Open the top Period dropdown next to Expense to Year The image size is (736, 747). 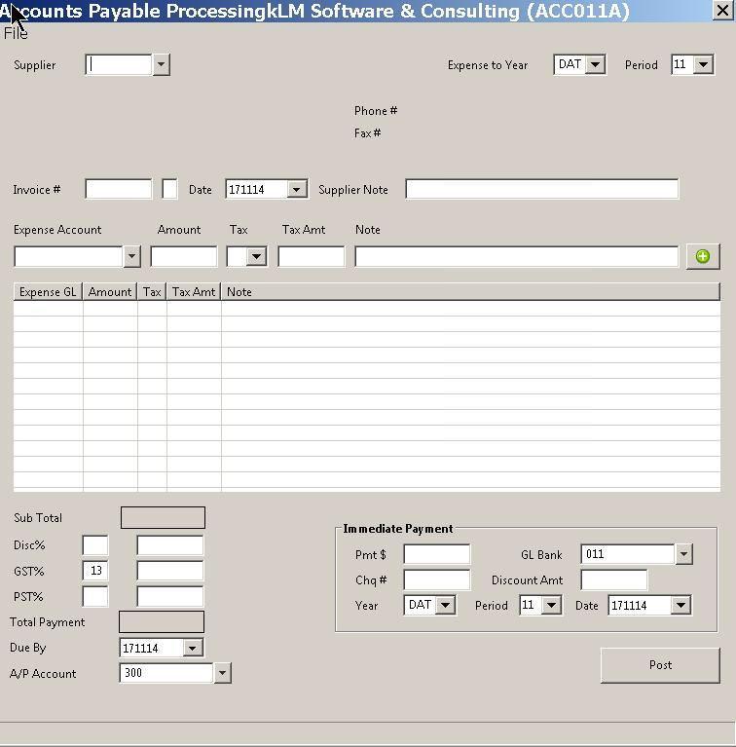point(704,64)
